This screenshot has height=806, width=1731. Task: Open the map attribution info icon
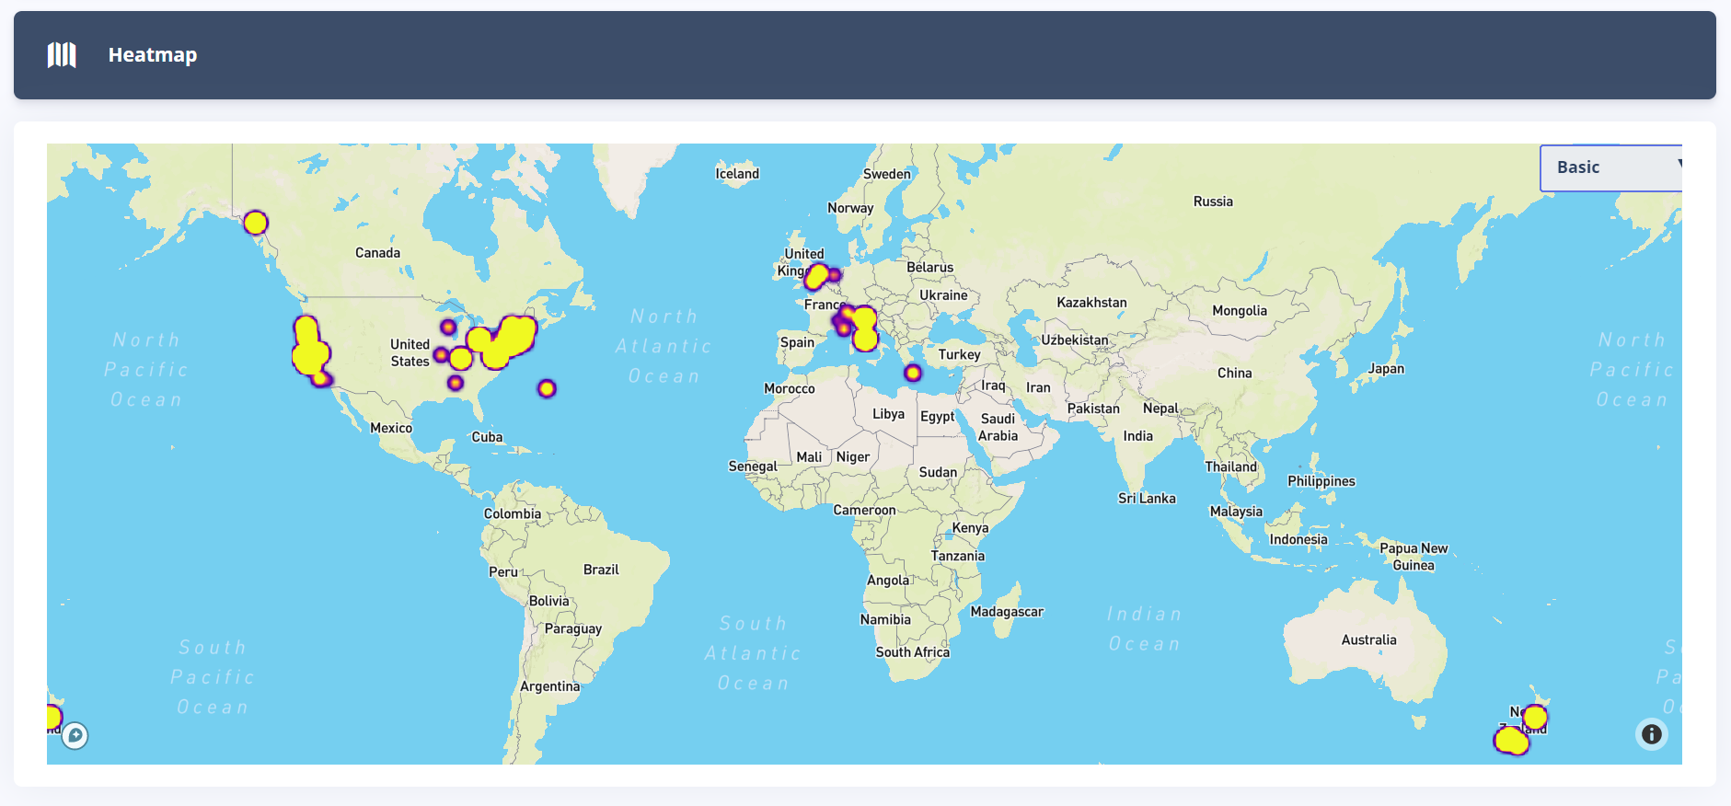pyautogui.click(x=1651, y=734)
